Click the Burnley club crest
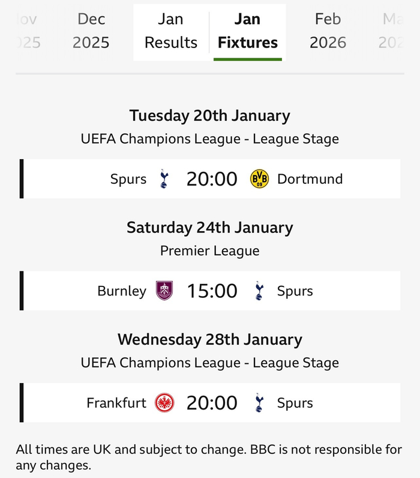The image size is (420, 478). pyautogui.click(x=164, y=291)
